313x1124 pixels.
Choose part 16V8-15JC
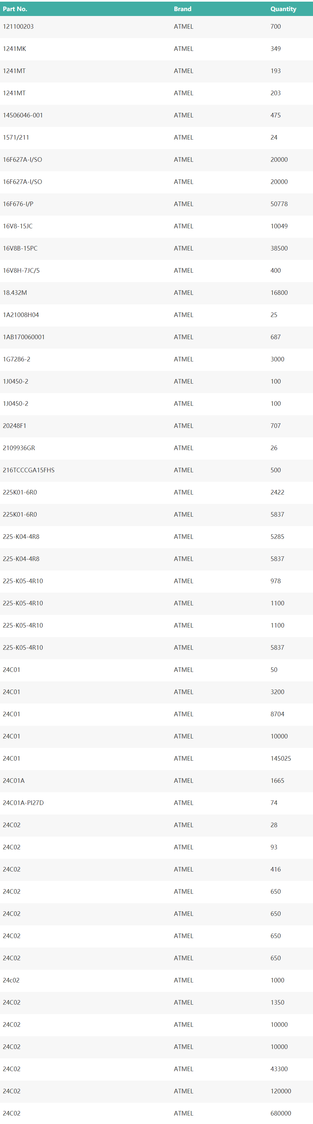tap(18, 226)
